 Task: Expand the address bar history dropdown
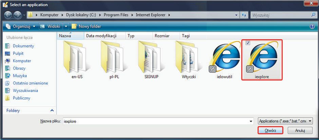(236, 15)
